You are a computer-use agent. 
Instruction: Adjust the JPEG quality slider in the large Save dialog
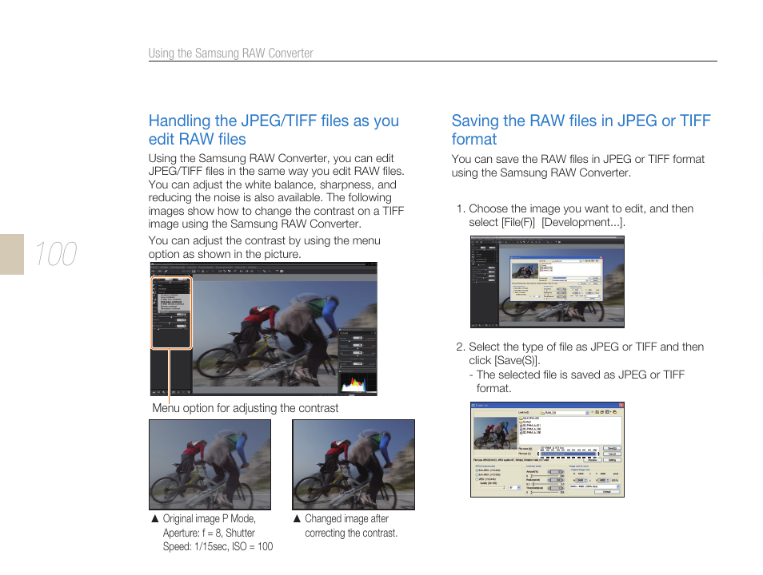tap(493, 487)
